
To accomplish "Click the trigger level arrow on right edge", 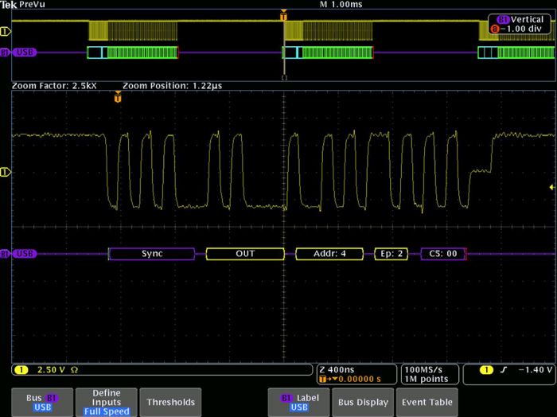I will click(551, 187).
